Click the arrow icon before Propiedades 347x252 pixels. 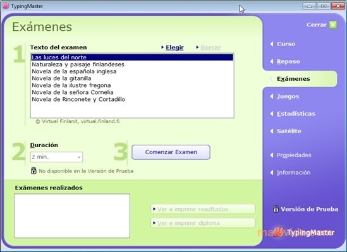[272, 155]
